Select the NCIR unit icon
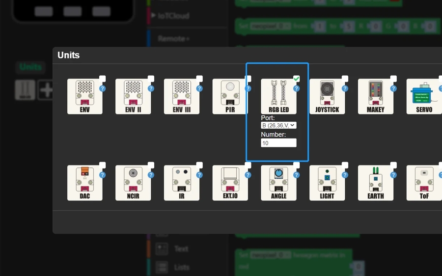The width and height of the screenshot is (442, 276). click(133, 183)
